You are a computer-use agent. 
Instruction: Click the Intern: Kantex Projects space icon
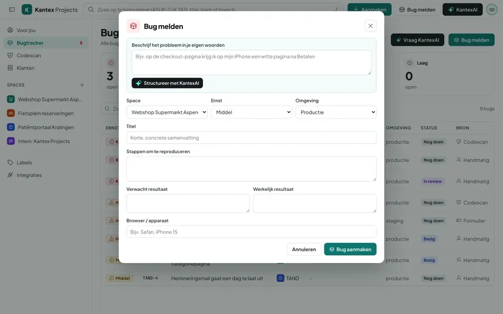[11, 141]
